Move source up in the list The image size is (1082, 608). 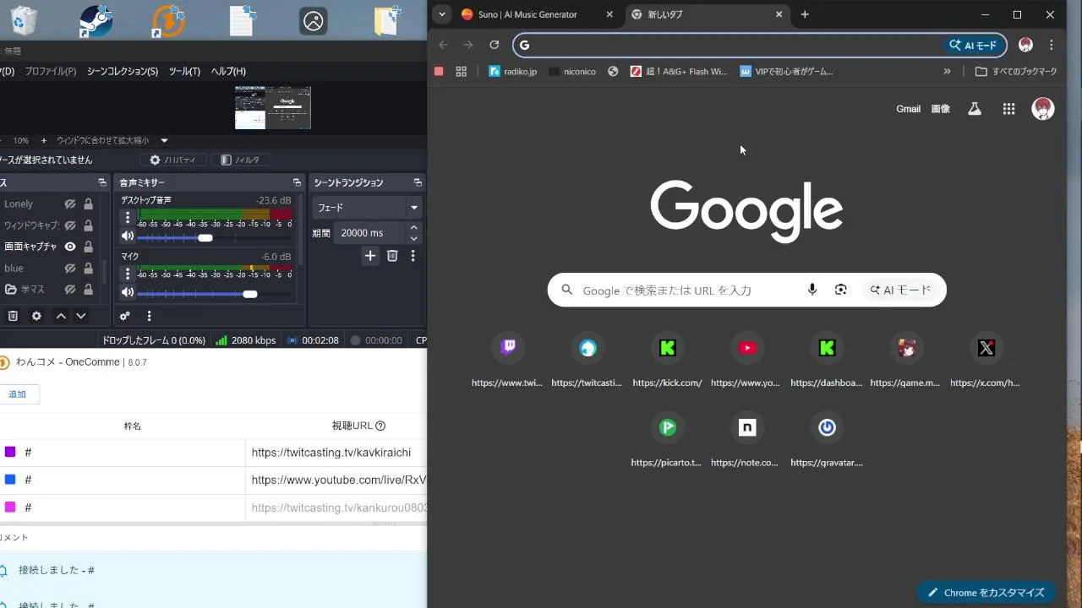coord(60,316)
